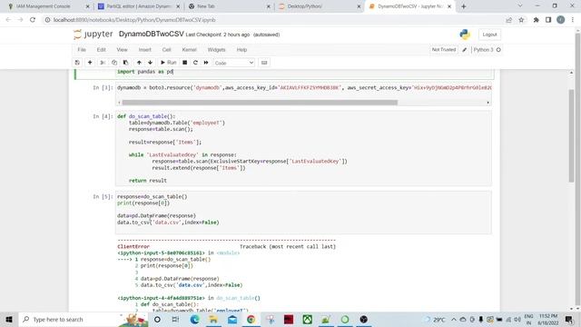Open Task View in taskbar

(175, 319)
